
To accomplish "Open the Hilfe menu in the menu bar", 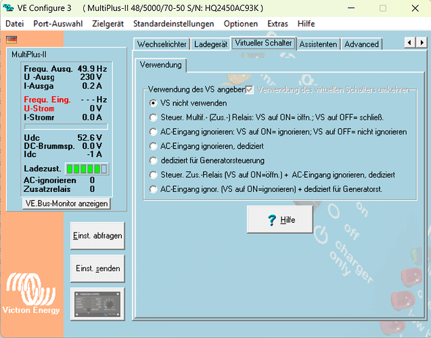I will 307,24.
